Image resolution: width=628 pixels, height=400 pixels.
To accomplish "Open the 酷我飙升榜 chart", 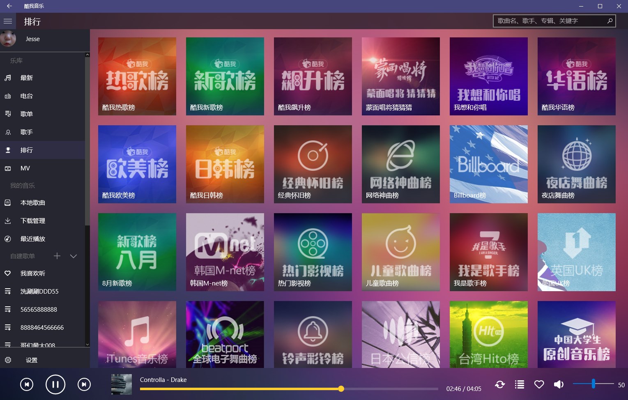I will (313, 76).
